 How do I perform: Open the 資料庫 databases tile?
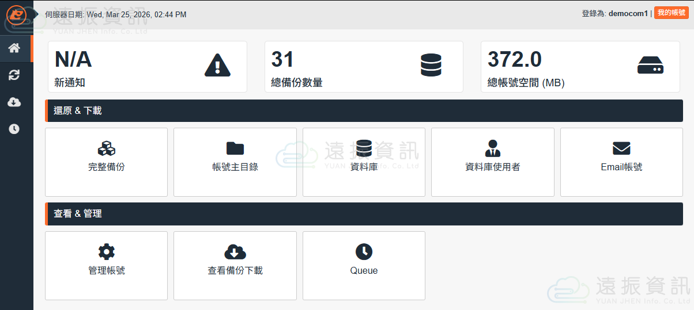click(364, 162)
